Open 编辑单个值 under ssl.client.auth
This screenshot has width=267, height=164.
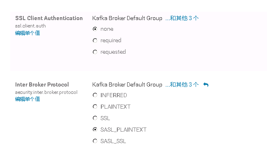pyautogui.click(x=27, y=33)
